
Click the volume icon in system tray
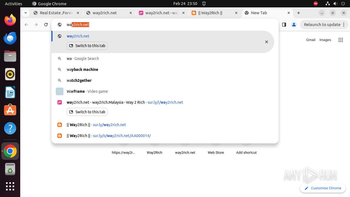coord(335,4)
